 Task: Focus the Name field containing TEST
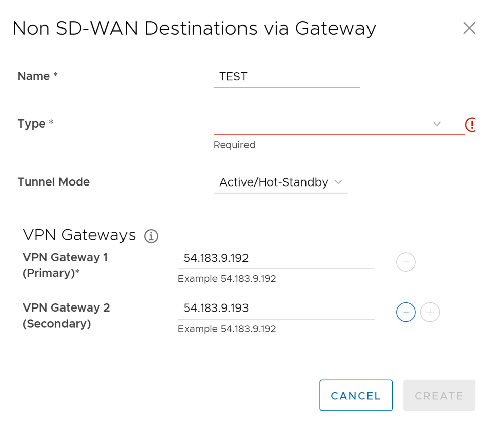[286, 77]
